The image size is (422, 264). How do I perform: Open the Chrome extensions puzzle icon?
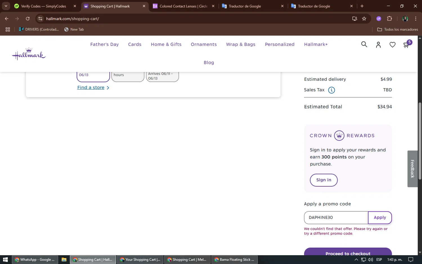tap(389, 19)
